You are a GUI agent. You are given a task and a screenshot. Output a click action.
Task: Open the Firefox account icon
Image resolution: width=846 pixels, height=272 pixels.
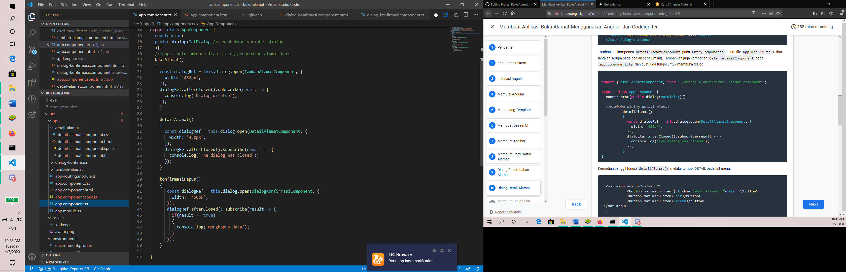point(831,13)
